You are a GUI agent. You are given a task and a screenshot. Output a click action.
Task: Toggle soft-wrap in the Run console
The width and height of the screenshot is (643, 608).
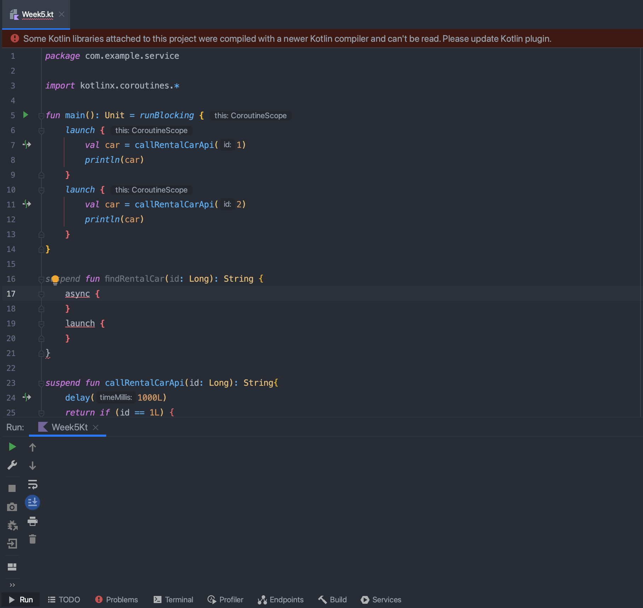tap(33, 484)
